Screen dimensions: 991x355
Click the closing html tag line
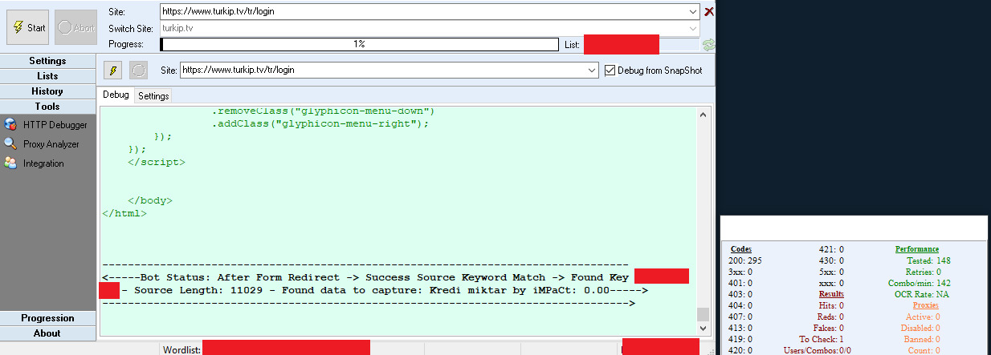pyautogui.click(x=124, y=213)
